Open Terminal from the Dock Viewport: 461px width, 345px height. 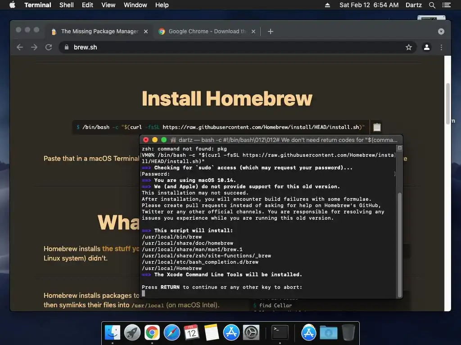[280, 332]
